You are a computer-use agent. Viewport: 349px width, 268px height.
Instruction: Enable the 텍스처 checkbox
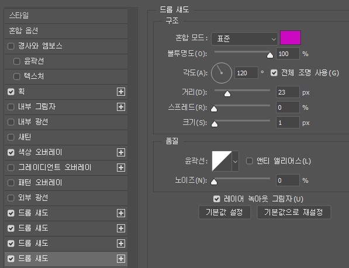click(x=17, y=76)
